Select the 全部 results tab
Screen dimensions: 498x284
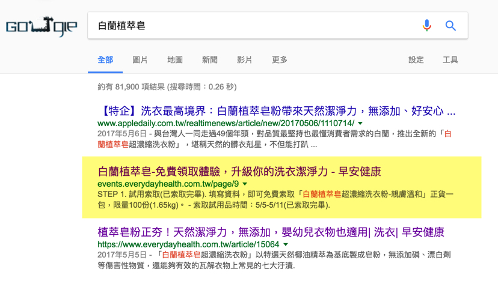tap(105, 60)
